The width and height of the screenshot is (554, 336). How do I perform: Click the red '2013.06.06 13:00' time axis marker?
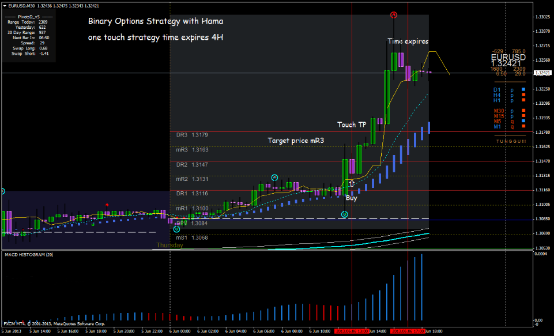352,331
